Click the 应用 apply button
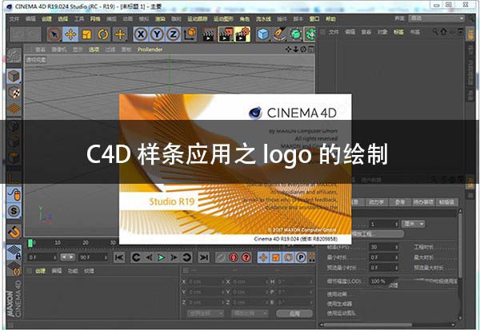480x330 pixels. pyautogui.click(x=294, y=313)
